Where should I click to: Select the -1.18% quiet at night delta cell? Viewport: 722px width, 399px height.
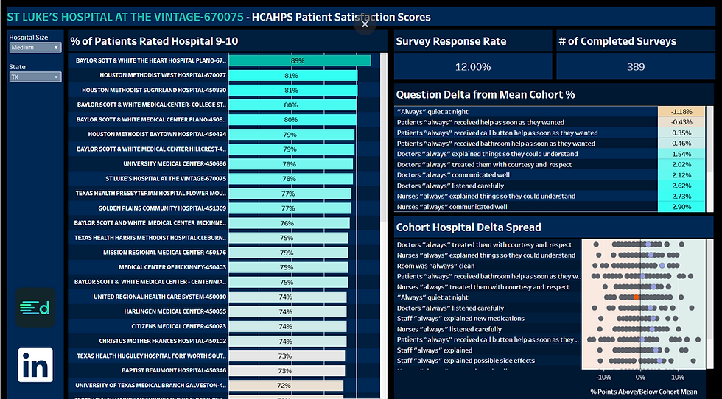[681, 112]
